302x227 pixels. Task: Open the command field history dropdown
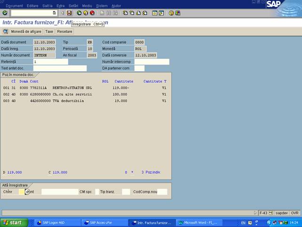(x=55, y=13)
